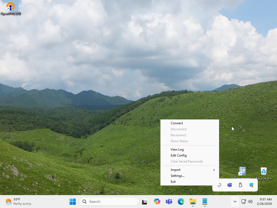This screenshot has width=277, height=208.
Task: Expand the Import submenu
Action: pyautogui.click(x=190, y=170)
